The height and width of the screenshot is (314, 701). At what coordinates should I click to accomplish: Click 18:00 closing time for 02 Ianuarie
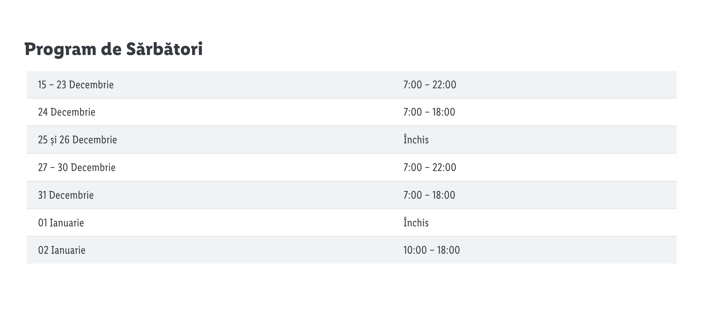click(448, 250)
